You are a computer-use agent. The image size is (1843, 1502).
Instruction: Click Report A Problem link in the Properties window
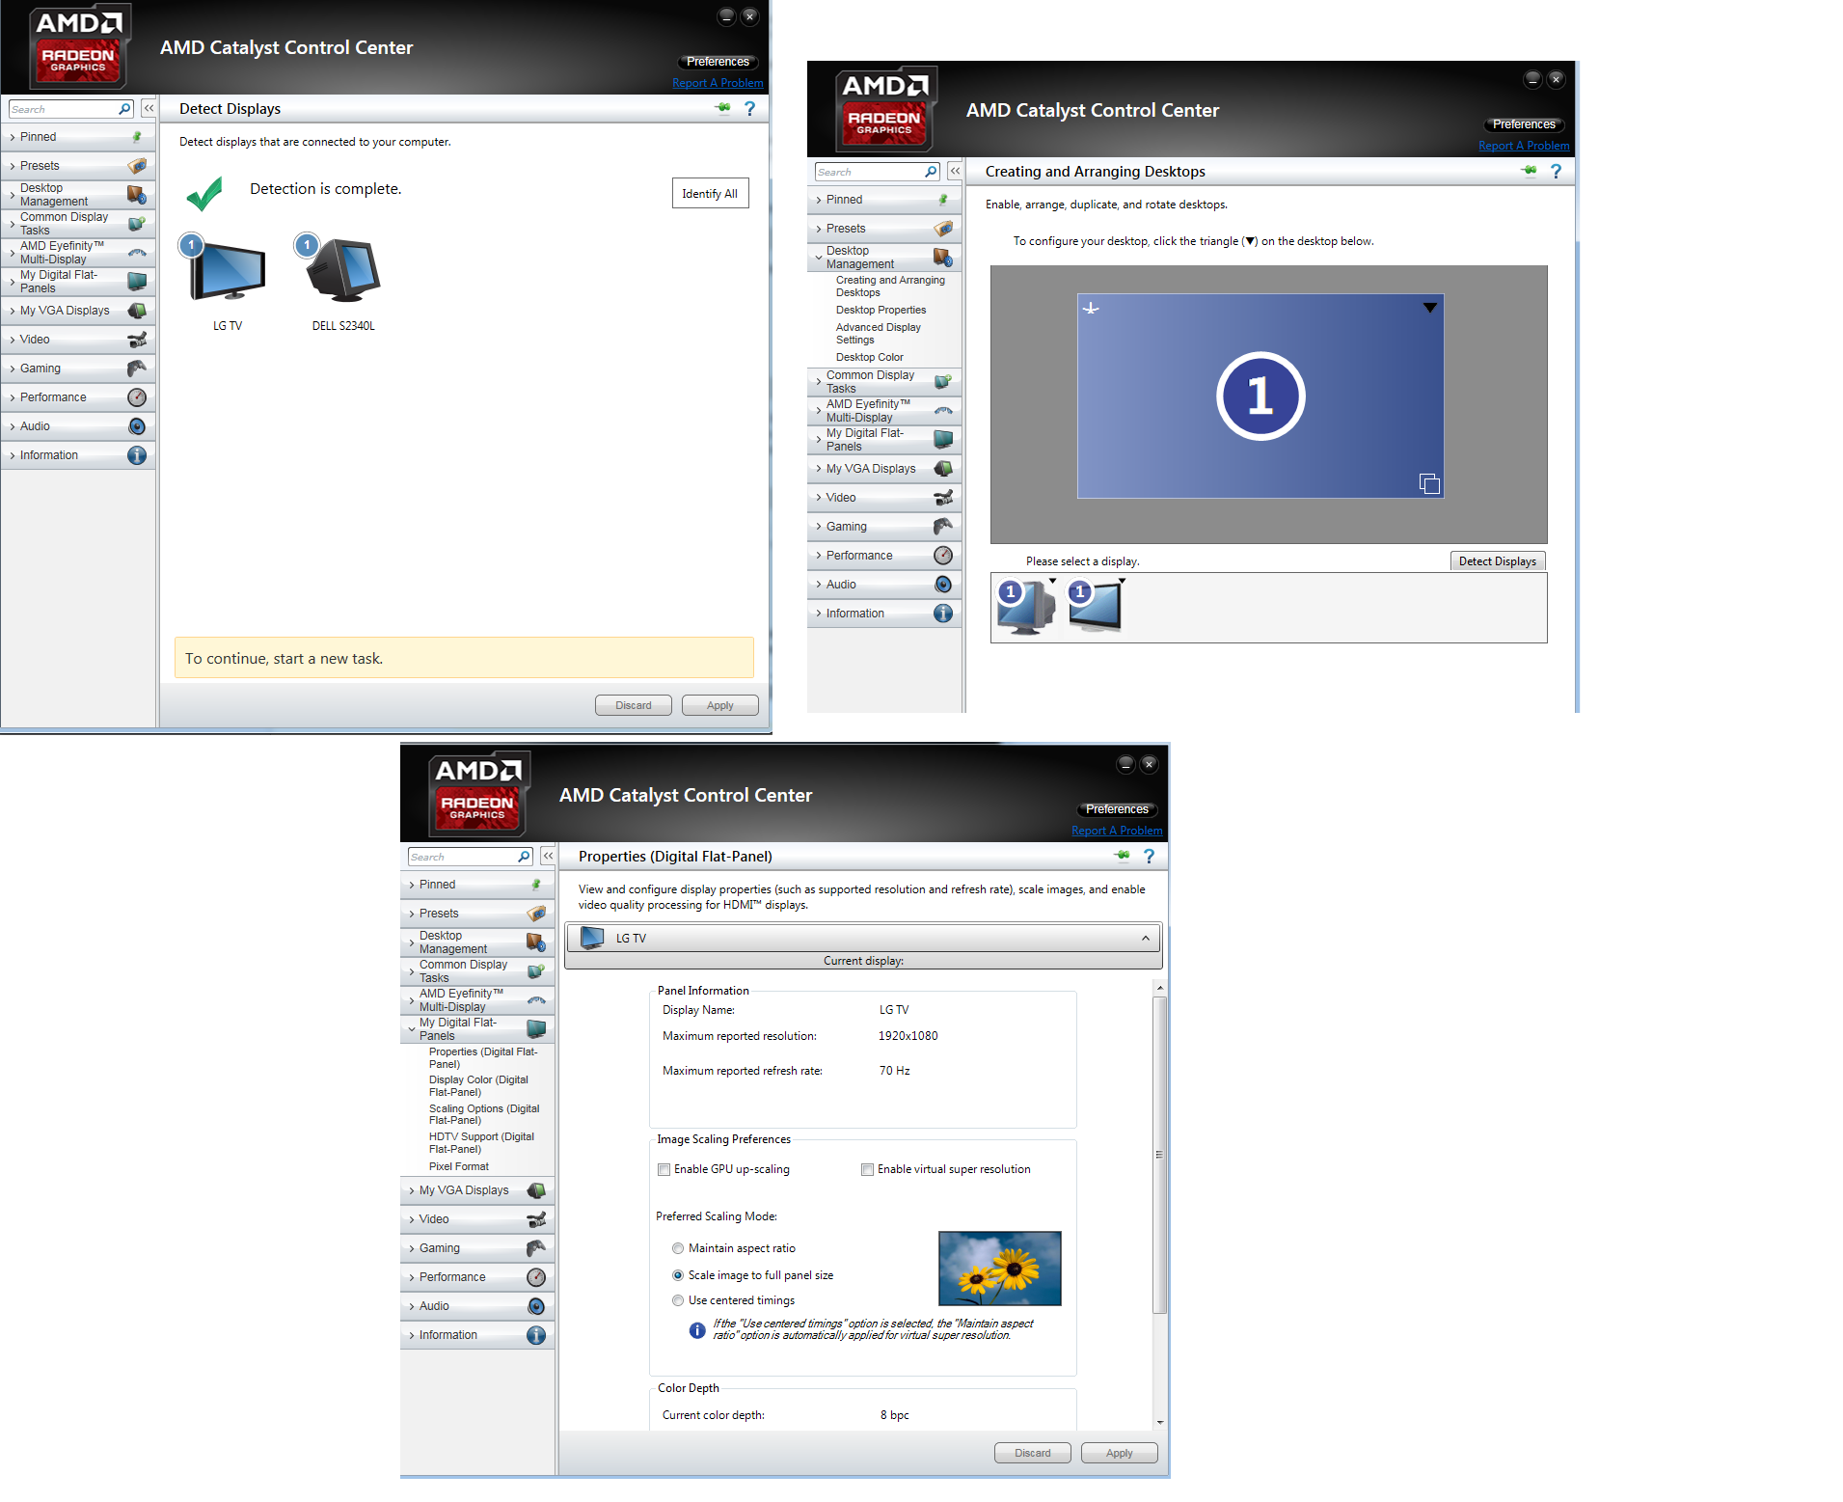pyautogui.click(x=1117, y=831)
